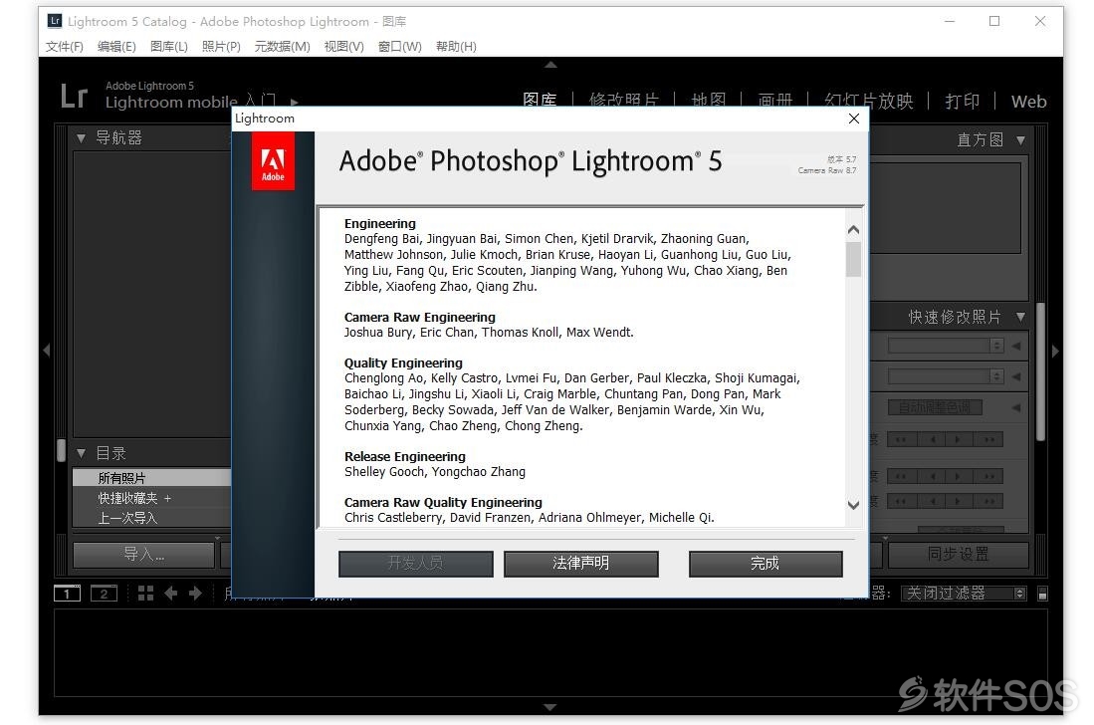The image size is (1094, 725).
Task: Switch to the 幻灯片放映 module
Action: click(869, 102)
